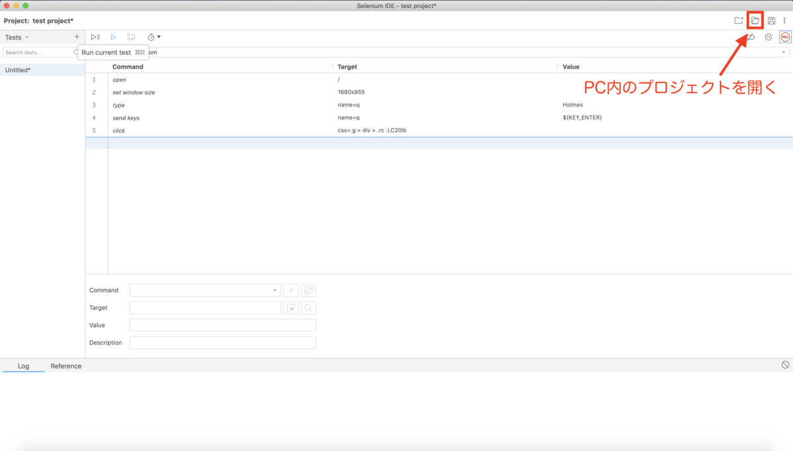Screen dimensions: 793x451
Task: Create a new project
Action: [x=739, y=20]
